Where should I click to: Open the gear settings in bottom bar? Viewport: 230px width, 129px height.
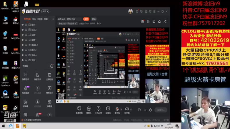click(x=150, y=110)
